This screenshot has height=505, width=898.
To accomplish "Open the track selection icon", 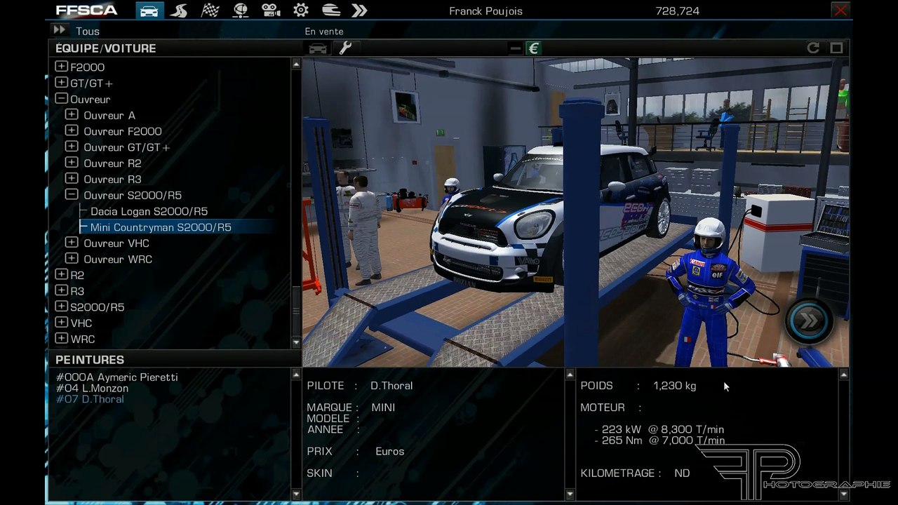I will point(179,11).
